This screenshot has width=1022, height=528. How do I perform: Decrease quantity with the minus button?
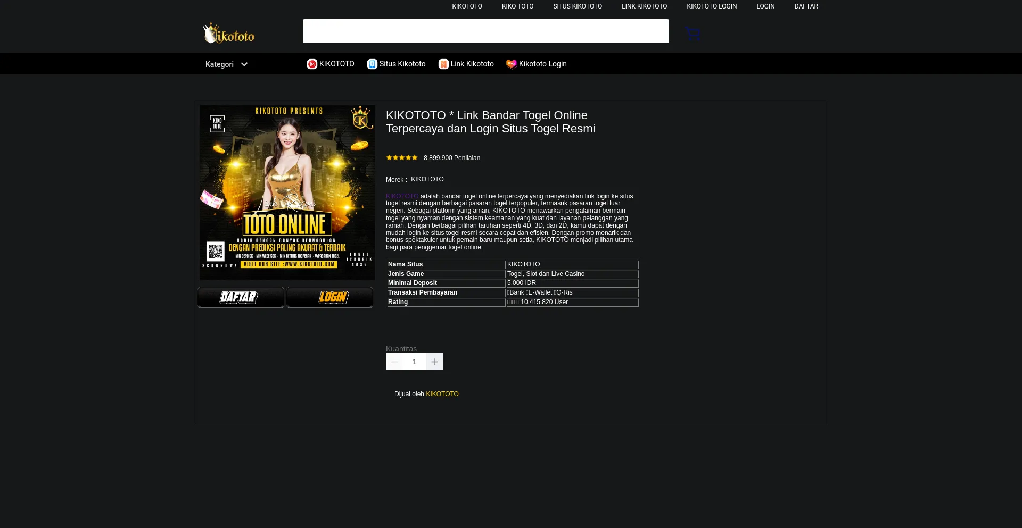pos(394,362)
